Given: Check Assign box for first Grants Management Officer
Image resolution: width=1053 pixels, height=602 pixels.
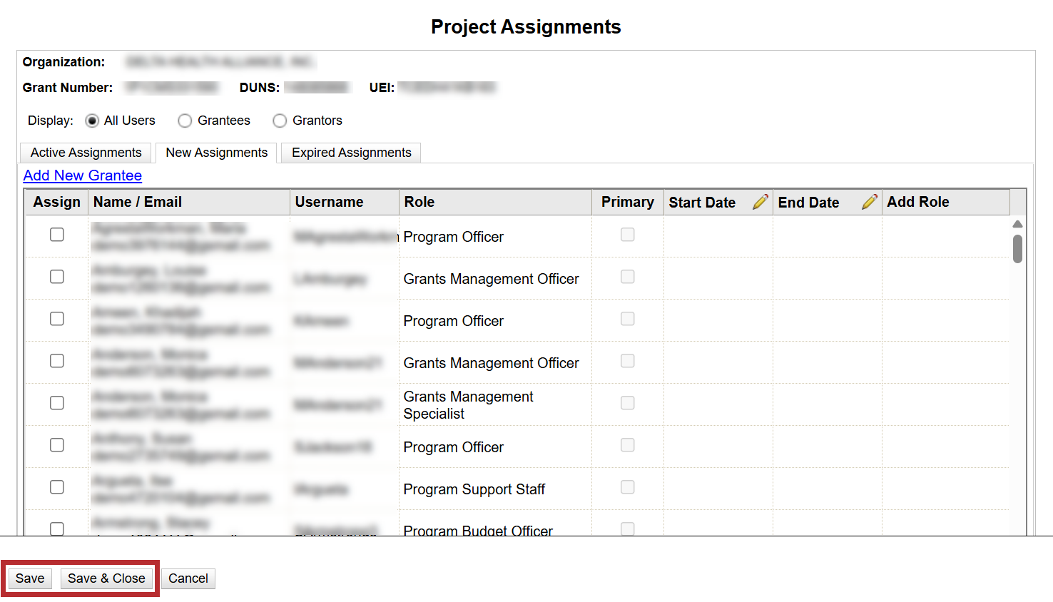Looking at the screenshot, I should pos(57,277).
